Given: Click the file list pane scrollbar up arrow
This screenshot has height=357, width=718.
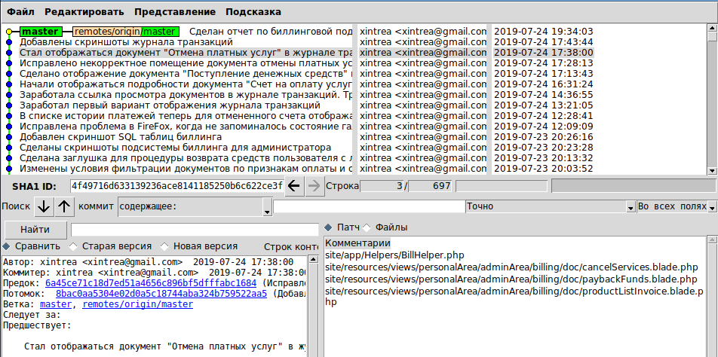Looking at the screenshot, I should [x=712, y=240].
